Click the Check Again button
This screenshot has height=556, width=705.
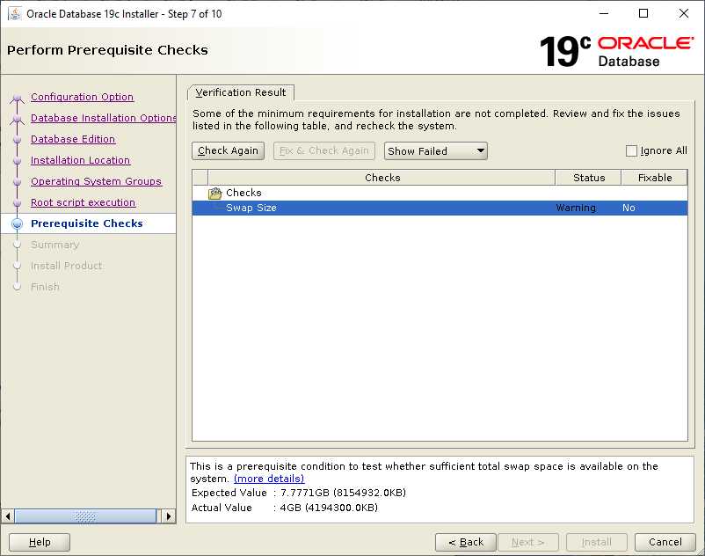(228, 150)
